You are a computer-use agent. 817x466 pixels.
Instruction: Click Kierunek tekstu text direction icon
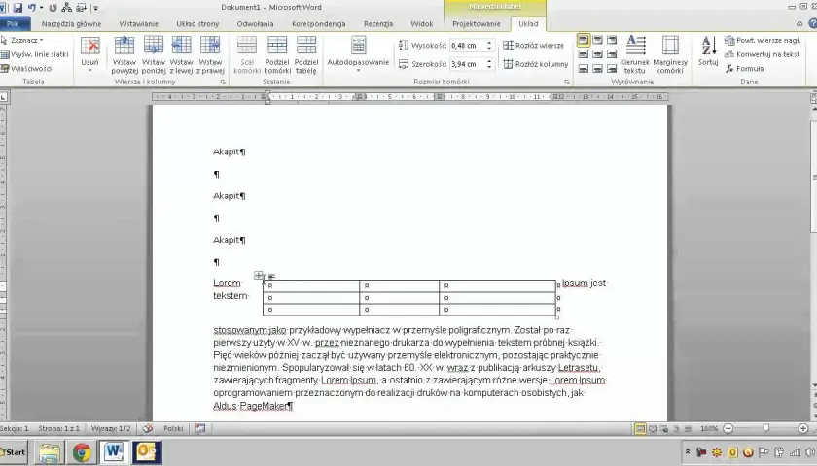635,54
